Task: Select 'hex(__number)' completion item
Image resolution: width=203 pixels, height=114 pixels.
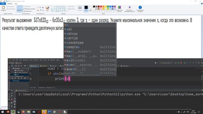Action: click(90, 51)
